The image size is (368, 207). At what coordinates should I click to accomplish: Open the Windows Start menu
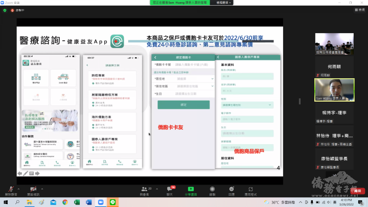tap(6, 202)
